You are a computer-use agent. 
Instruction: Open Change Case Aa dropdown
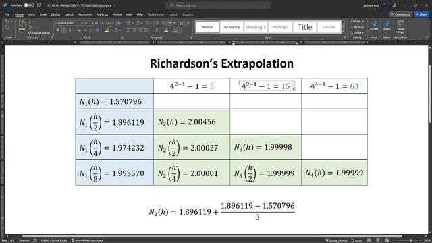tap(110, 23)
